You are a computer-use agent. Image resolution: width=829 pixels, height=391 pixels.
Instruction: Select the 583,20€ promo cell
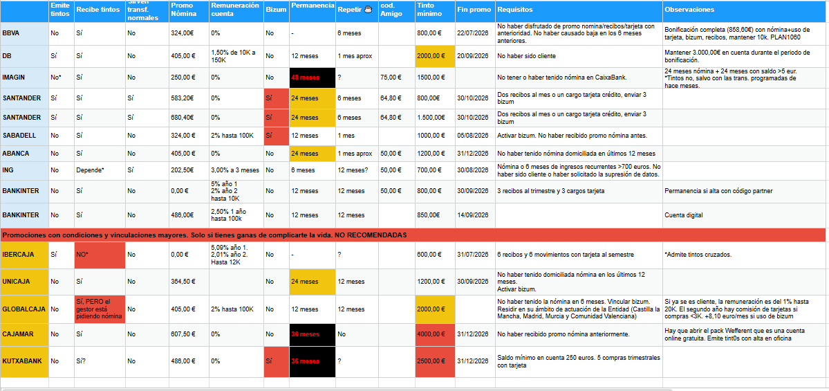(x=189, y=98)
